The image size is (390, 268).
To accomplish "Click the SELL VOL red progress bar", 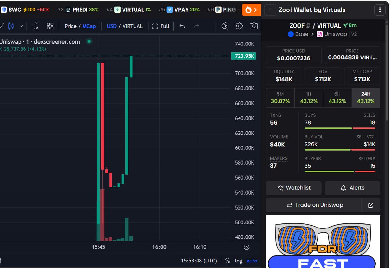I will point(364,150).
